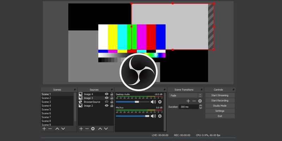The width and height of the screenshot is (282, 141).
Task: Select Scene 3 in the list
Action: pyautogui.click(x=57, y=102)
